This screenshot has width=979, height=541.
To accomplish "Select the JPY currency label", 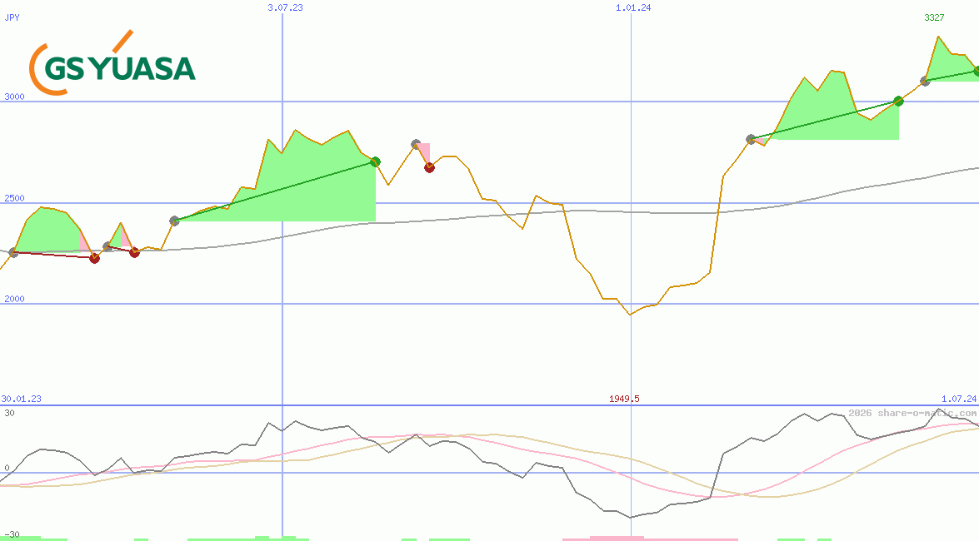I will coord(12,17).
